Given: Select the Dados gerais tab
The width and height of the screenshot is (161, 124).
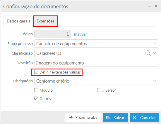Looking at the screenshot, I should tap(18, 21).
